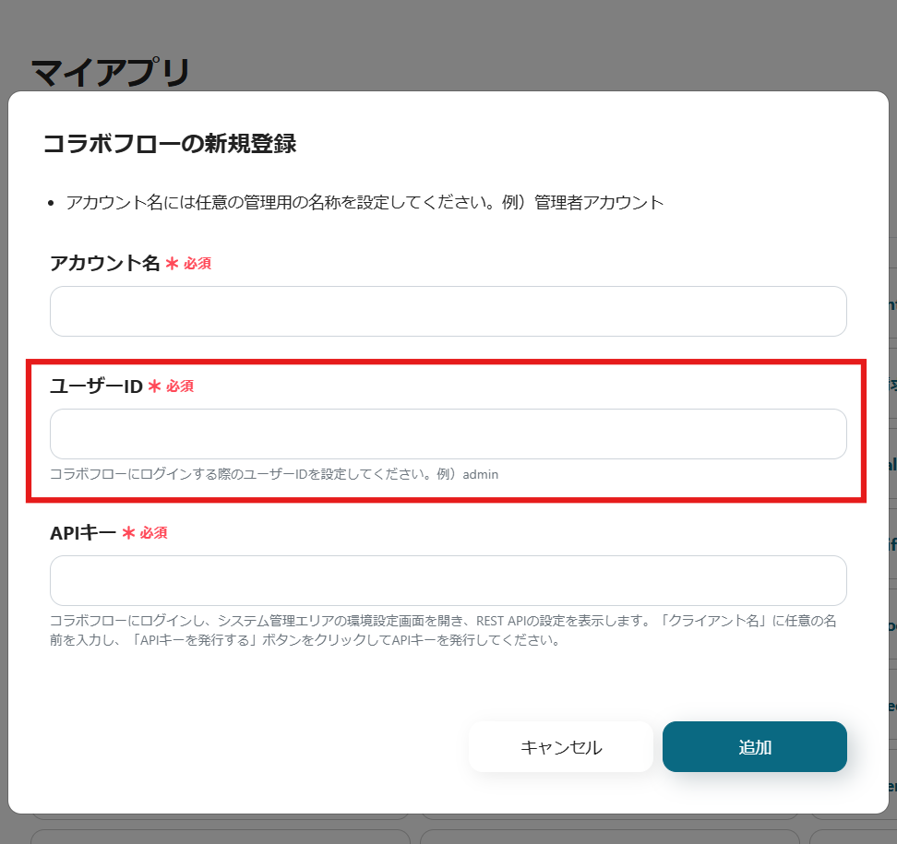Click the ユーザーID field label
The width and height of the screenshot is (897, 844).
(x=96, y=386)
